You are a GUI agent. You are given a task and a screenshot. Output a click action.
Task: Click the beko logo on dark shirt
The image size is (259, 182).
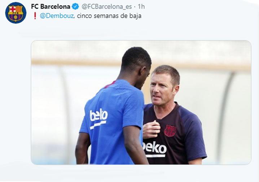pyautogui.click(x=155, y=149)
